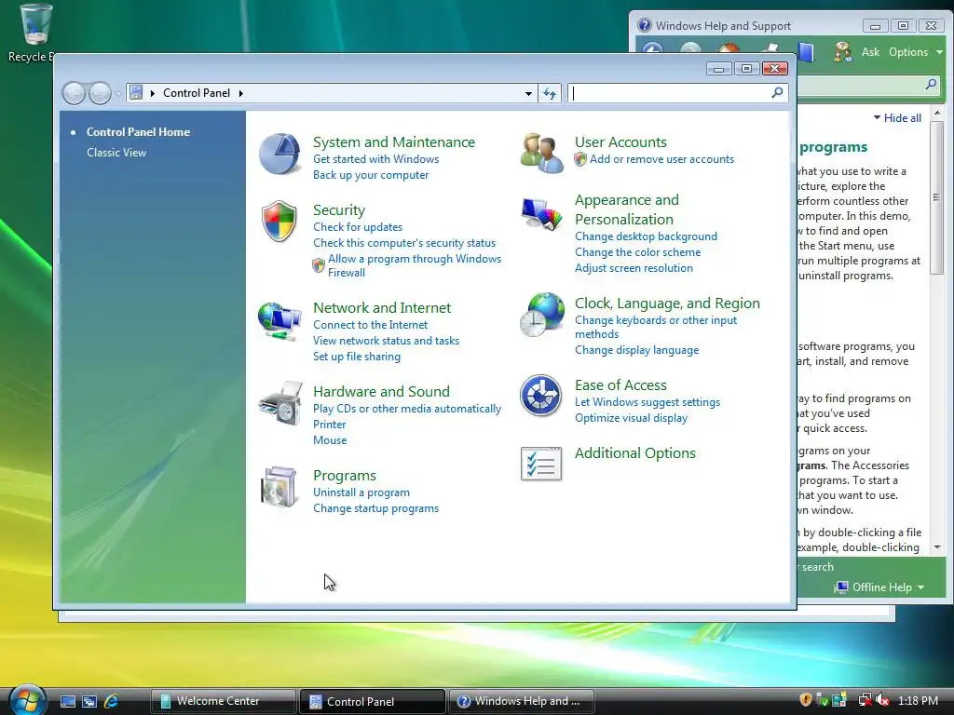954x715 pixels.
Task: Open the System and Maintenance pie chart icon
Action: pyautogui.click(x=279, y=154)
